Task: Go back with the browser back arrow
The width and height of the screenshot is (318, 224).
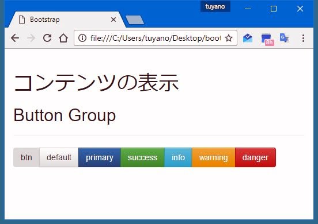Action: (x=15, y=38)
